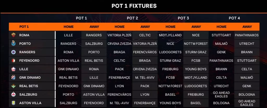Click the GNK Dinamo crest icon
Image resolution: width=267 pixels, height=108 pixels.
click(14, 77)
